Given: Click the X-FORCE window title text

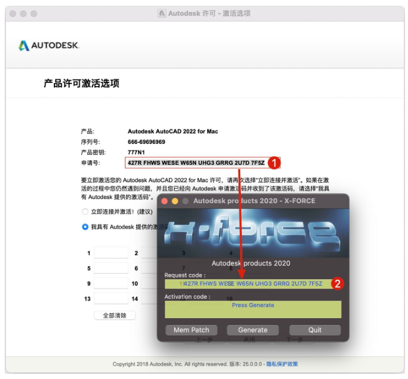Looking at the screenshot, I should point(254,201).
